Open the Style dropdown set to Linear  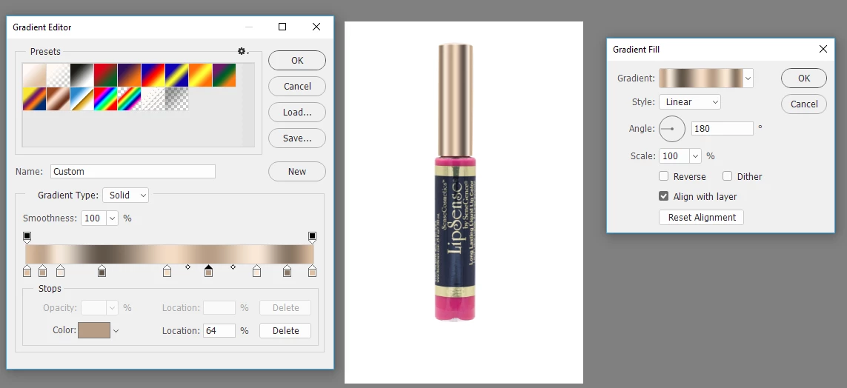point(690,102)
